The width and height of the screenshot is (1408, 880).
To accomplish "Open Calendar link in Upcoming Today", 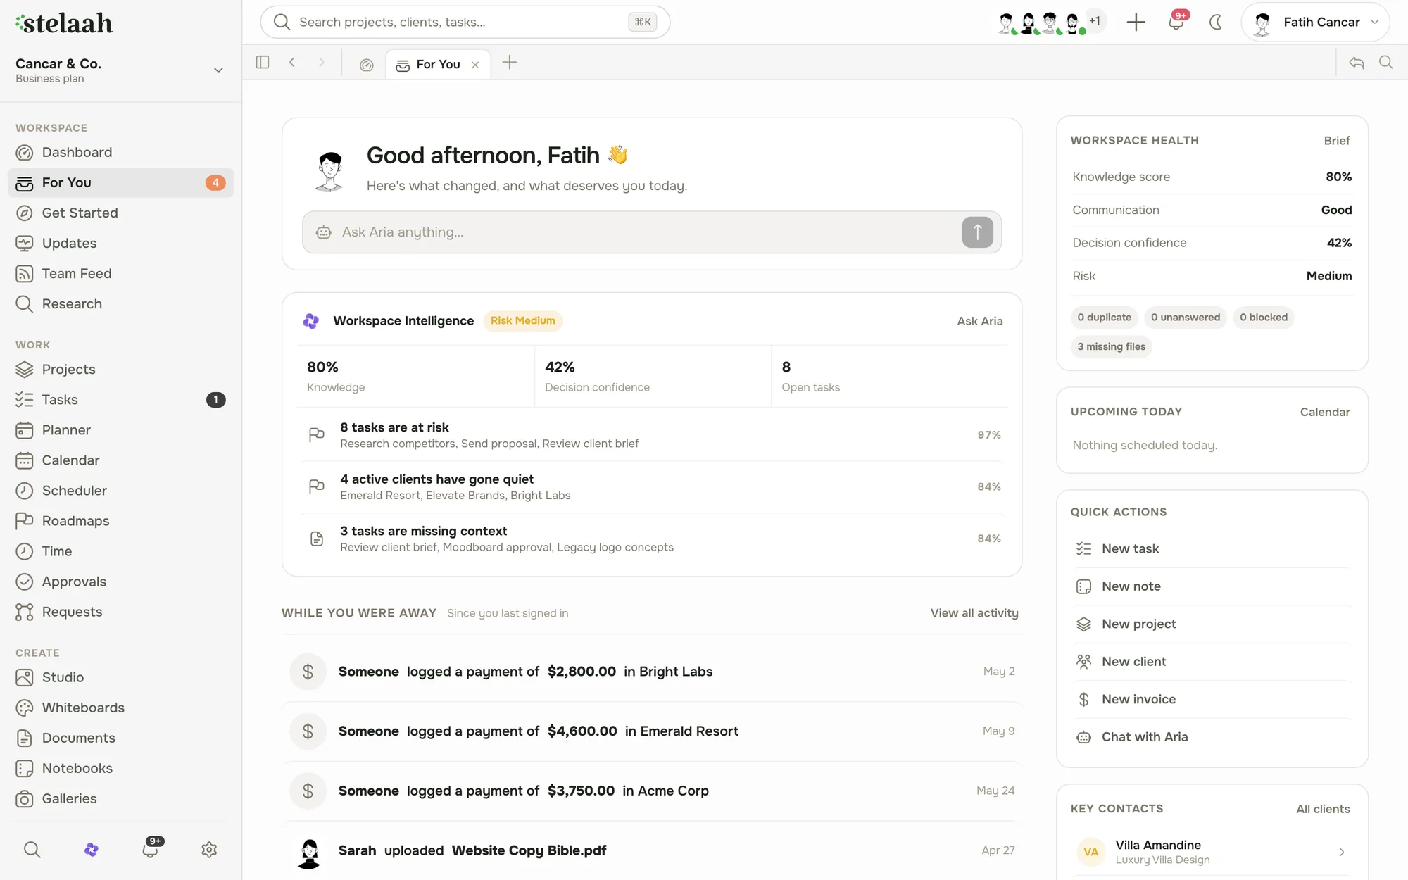I will [1324, 413].
